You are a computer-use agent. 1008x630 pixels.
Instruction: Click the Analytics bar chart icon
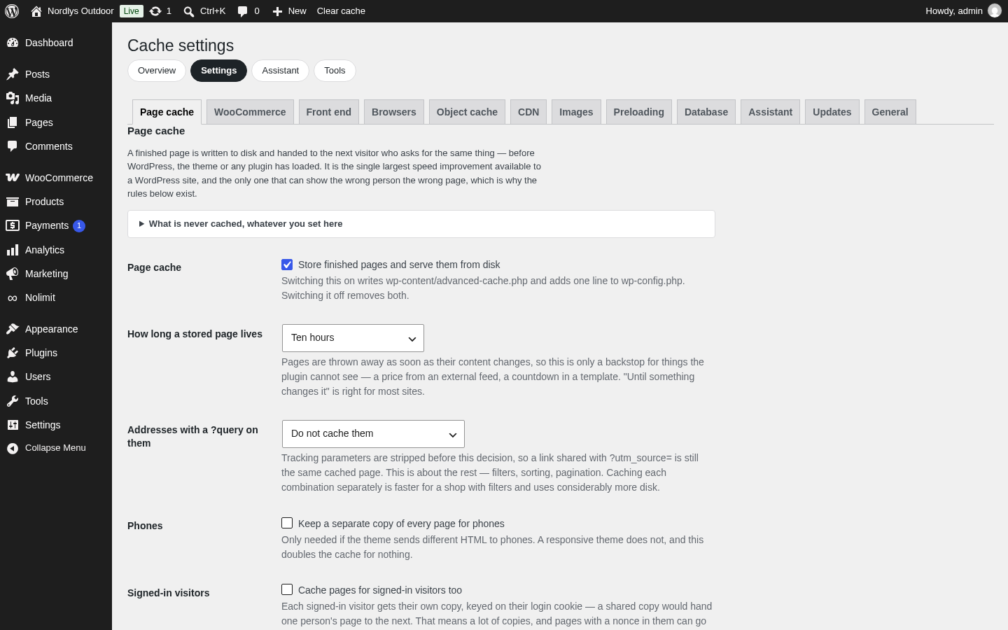13,250
